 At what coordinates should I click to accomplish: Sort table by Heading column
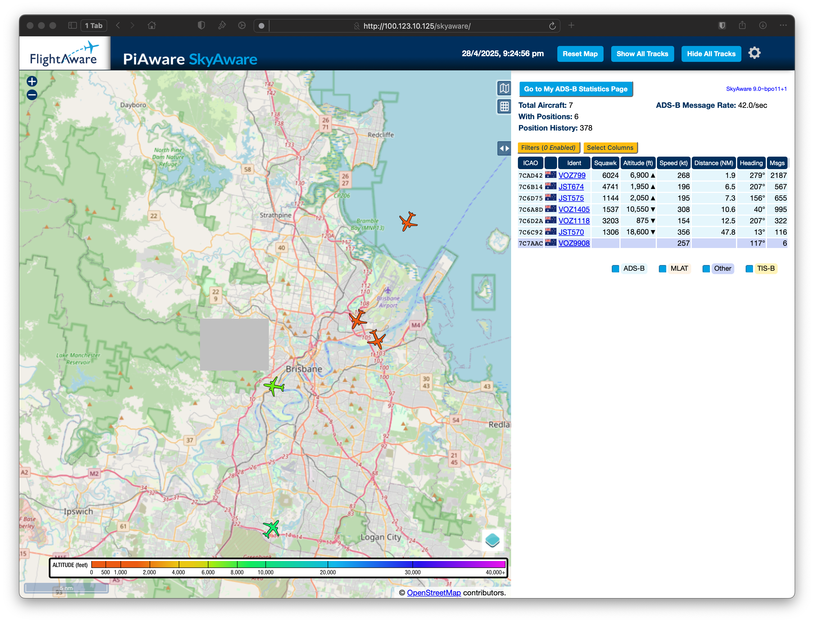[x=751, y=163]
